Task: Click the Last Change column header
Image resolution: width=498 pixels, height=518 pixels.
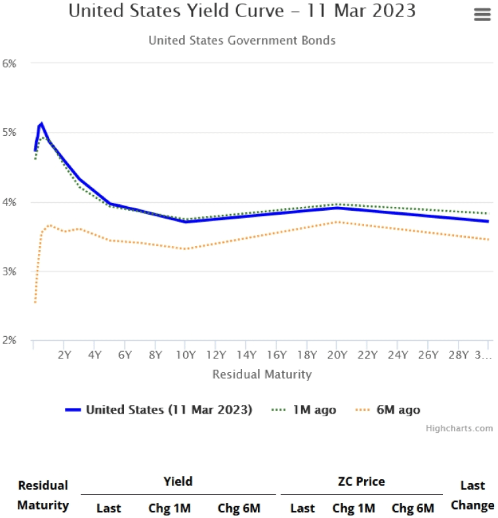Action: [x=472, y=495]
